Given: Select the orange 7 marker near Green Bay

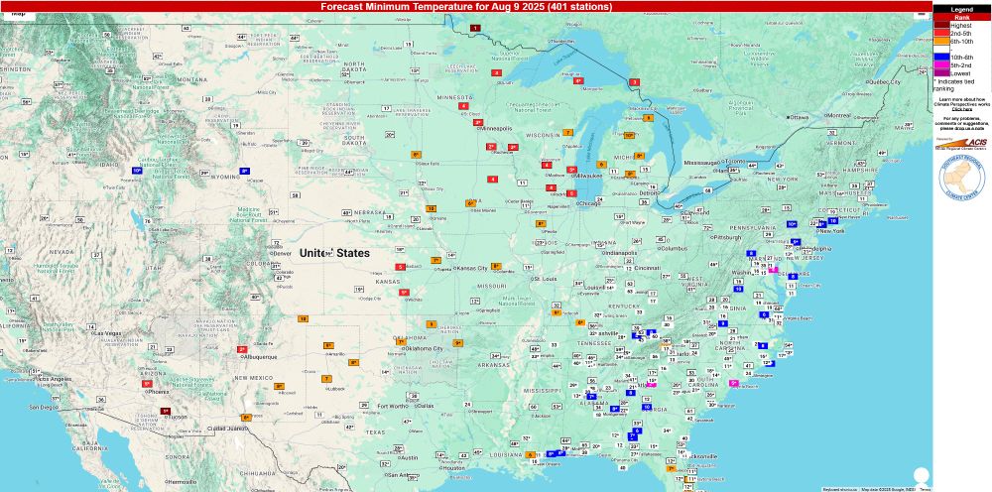Looking at the screenshot, I should coord(567,133).
